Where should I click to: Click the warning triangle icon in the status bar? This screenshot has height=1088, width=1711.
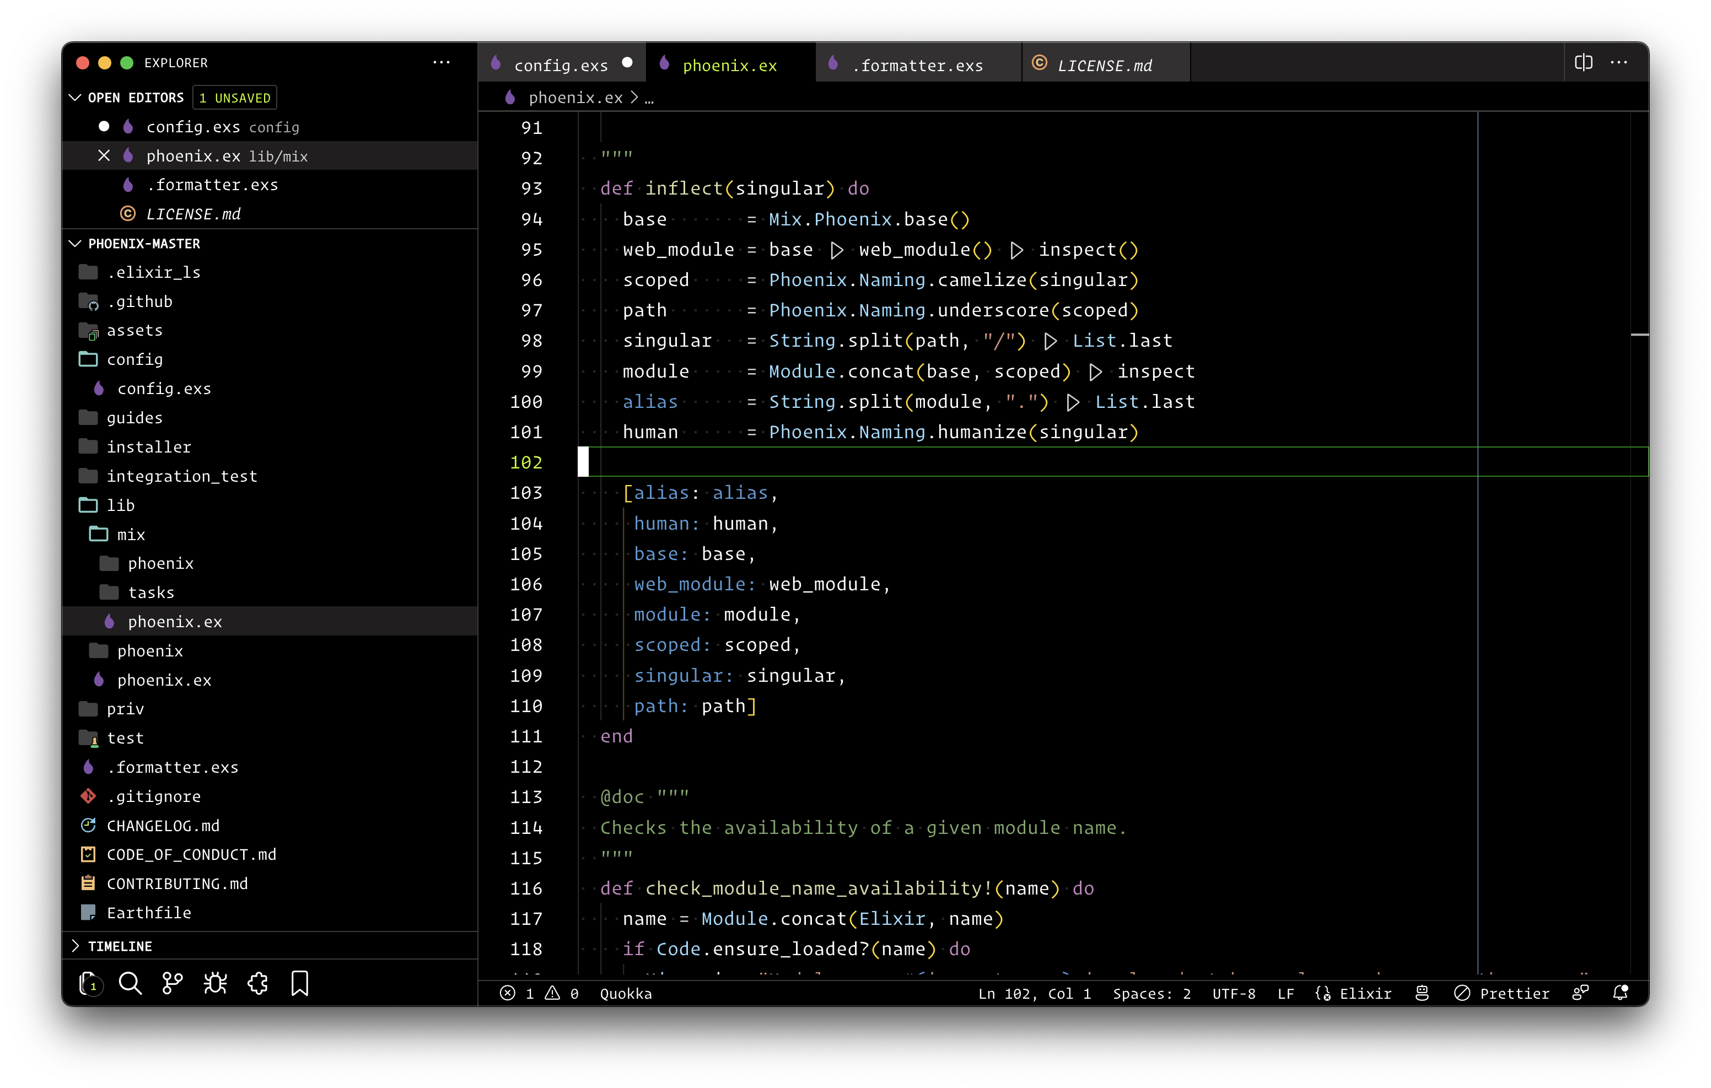552,994
